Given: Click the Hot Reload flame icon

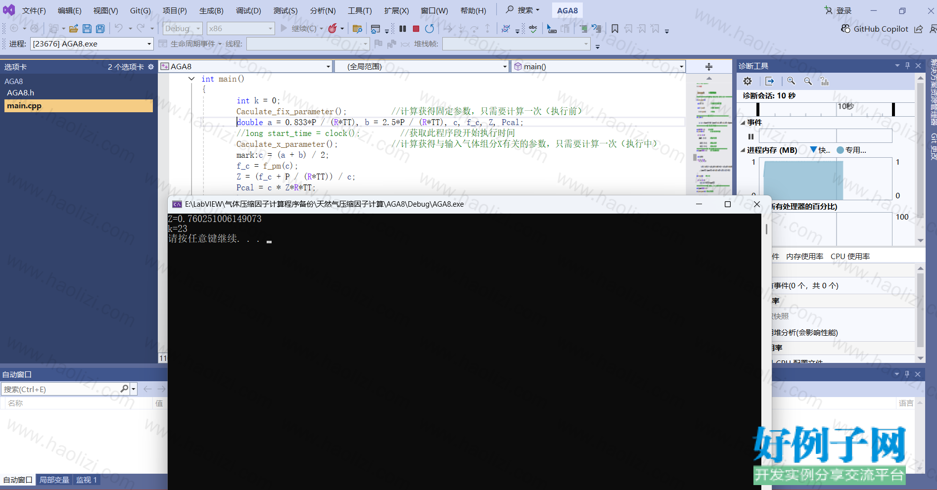Looking at the screenshot, I should [x=333, y=28].
